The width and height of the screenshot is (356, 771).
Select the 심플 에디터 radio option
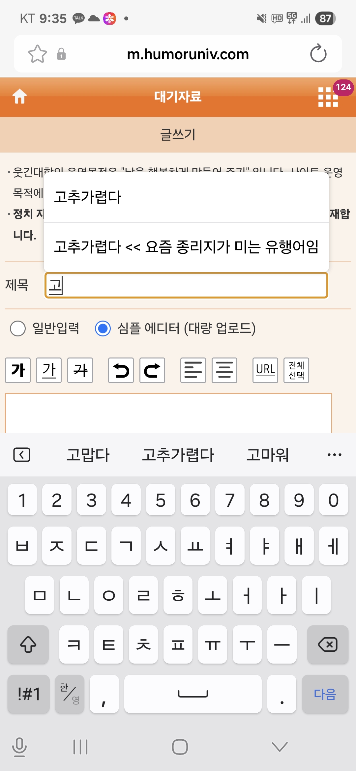[x=103, y=328]
